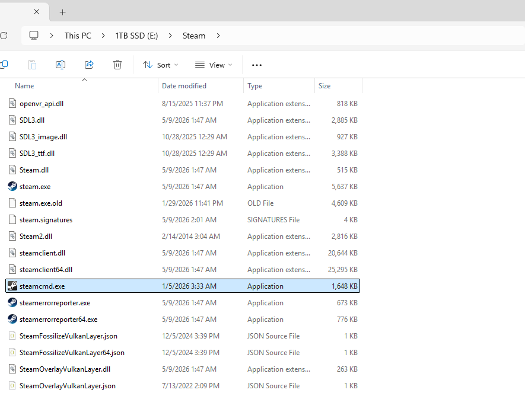Click the openvr_api.dll file icon

click(12, 103)
